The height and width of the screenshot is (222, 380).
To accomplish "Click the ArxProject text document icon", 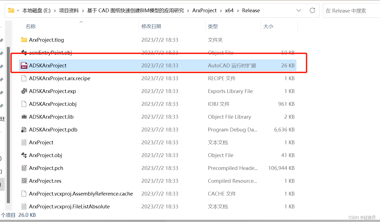I will coord(24,142).
